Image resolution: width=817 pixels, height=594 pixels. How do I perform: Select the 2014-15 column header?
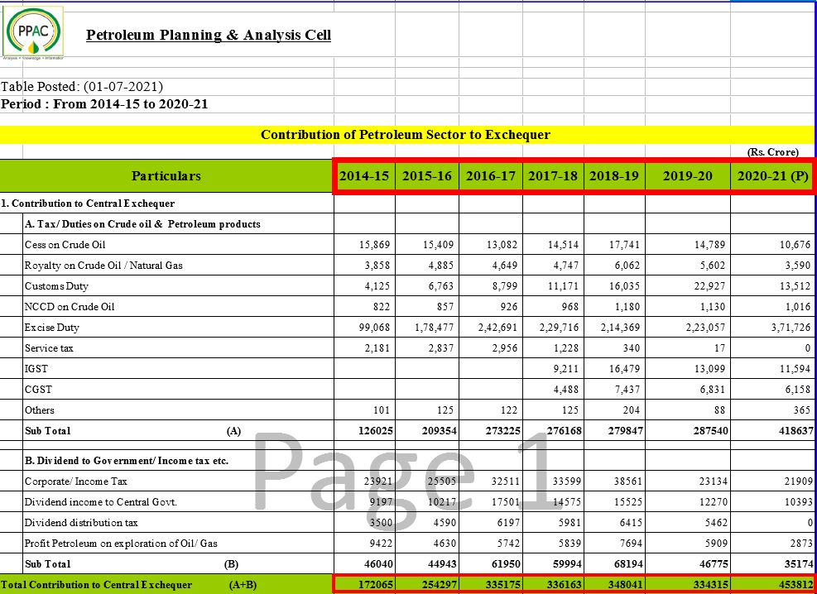[x=364, y=176]
